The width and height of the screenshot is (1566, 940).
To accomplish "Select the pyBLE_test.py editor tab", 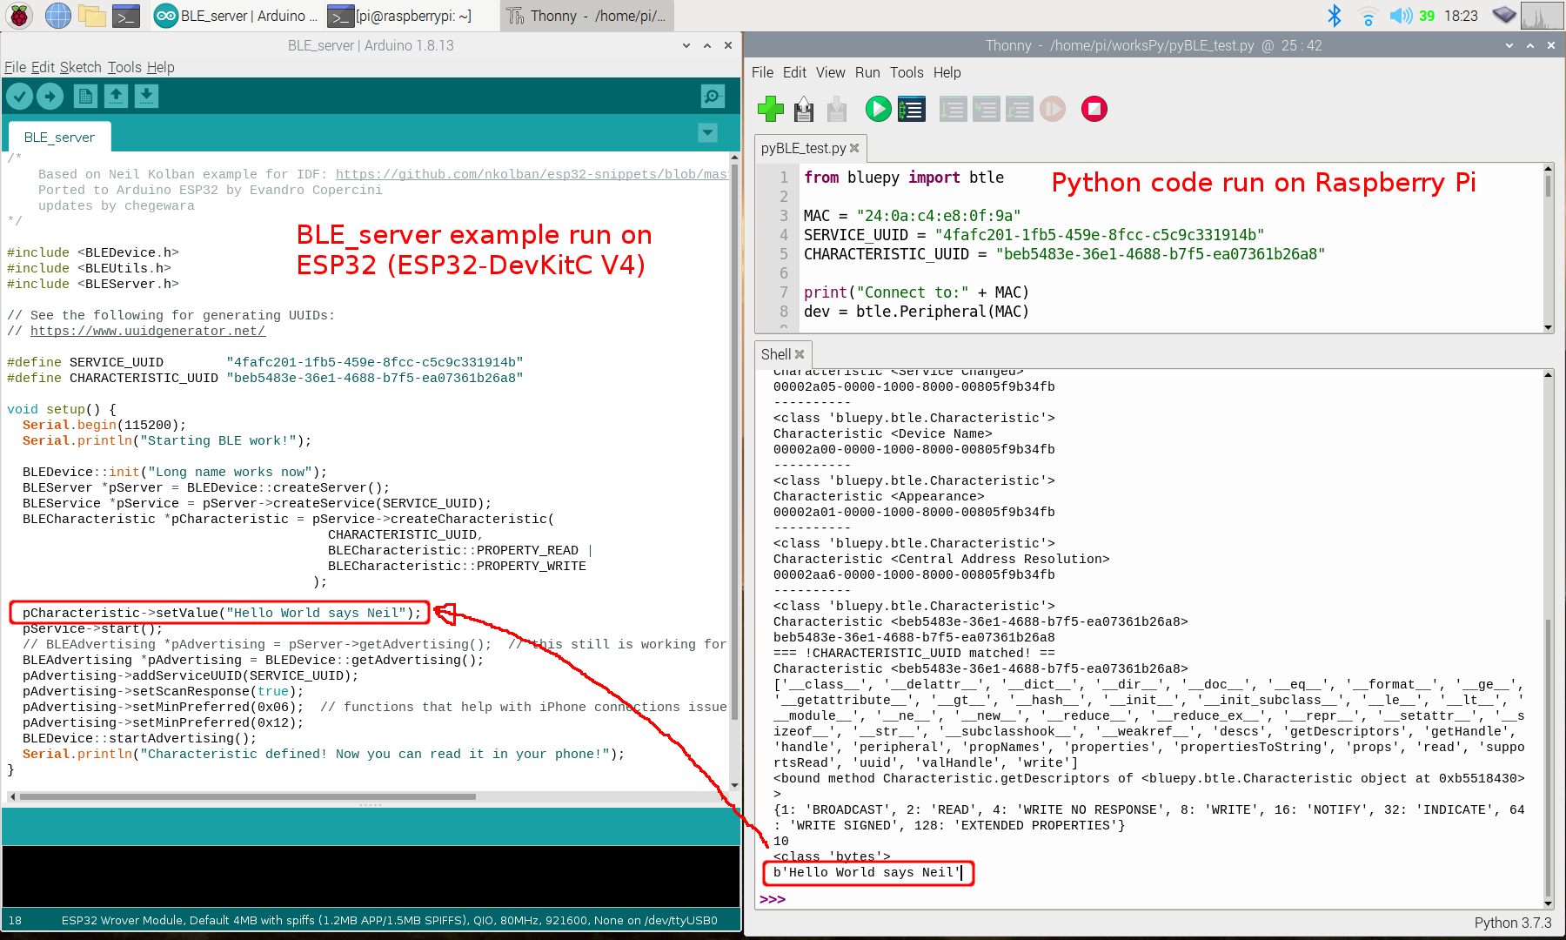I will tap(803, 148).
